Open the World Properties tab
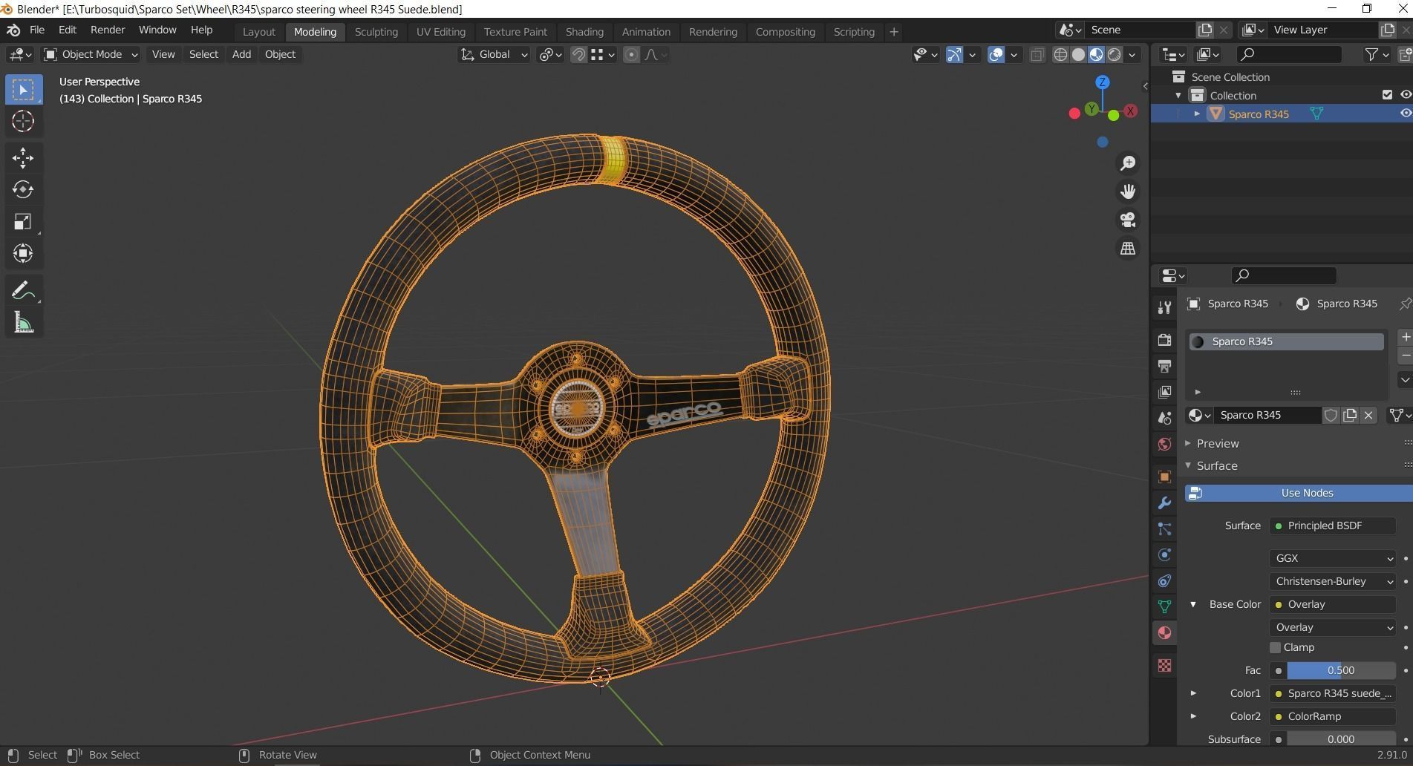 pos(1163,443)
